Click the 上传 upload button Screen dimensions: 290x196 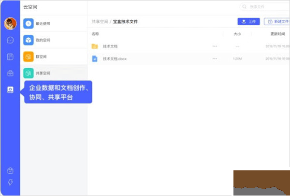249,21
